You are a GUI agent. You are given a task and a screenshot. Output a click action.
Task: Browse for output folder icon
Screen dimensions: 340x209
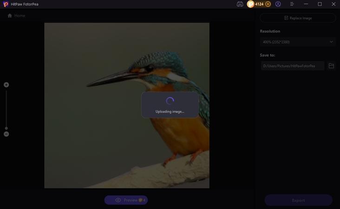331,66
